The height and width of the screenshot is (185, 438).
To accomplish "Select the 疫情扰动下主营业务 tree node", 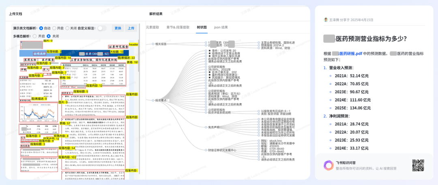I will [x=224, y=54].
